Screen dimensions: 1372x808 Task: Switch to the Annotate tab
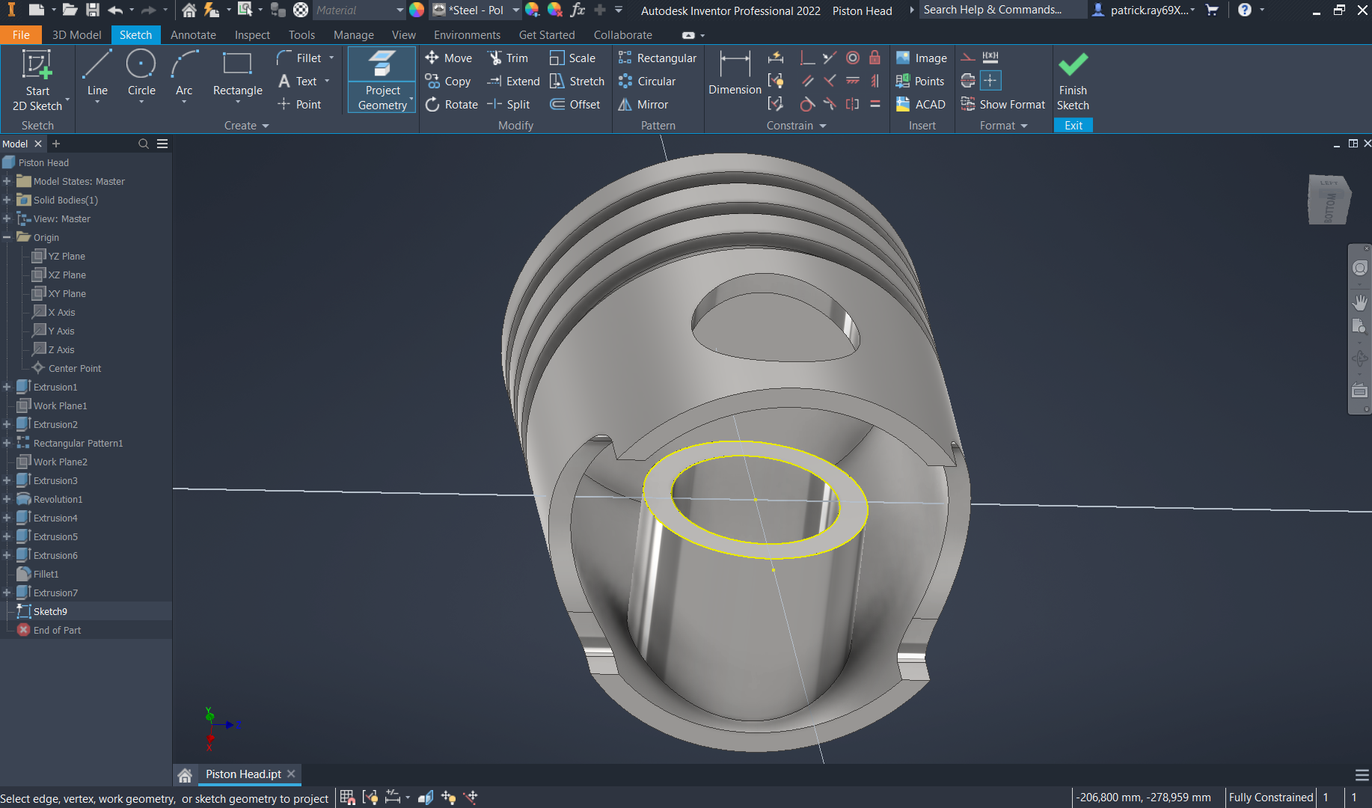pos(193,34)
